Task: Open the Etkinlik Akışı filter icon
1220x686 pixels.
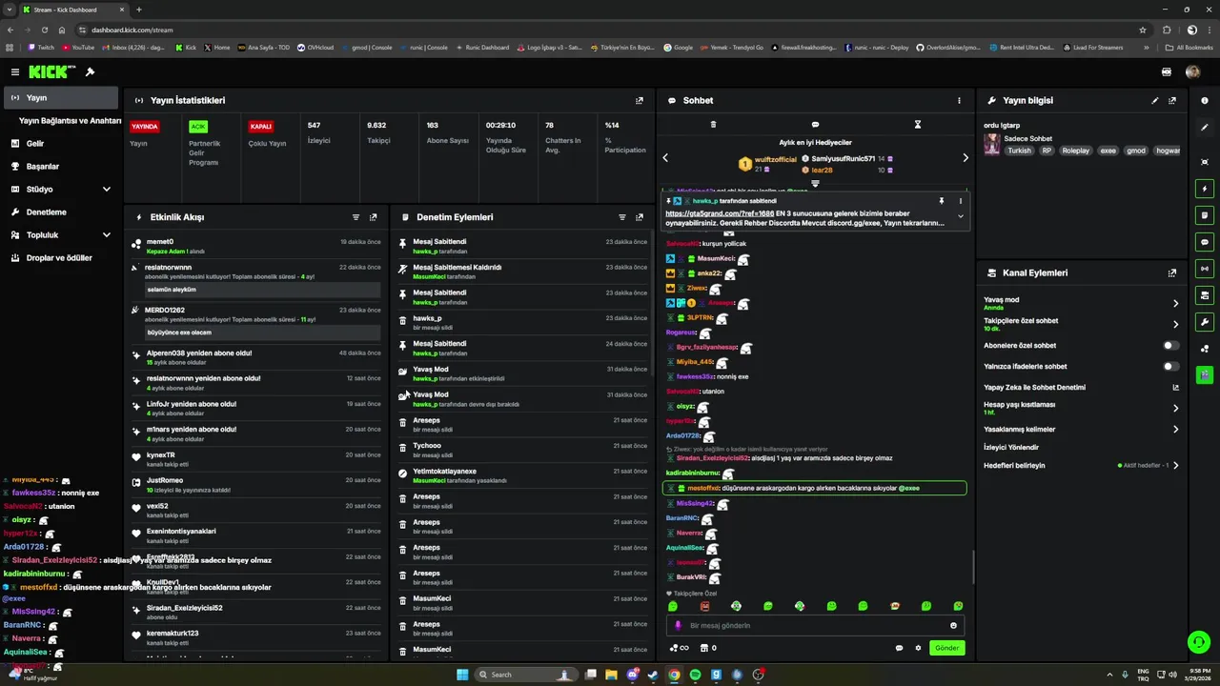Action: pyautogui.click(x=356, y=217)
